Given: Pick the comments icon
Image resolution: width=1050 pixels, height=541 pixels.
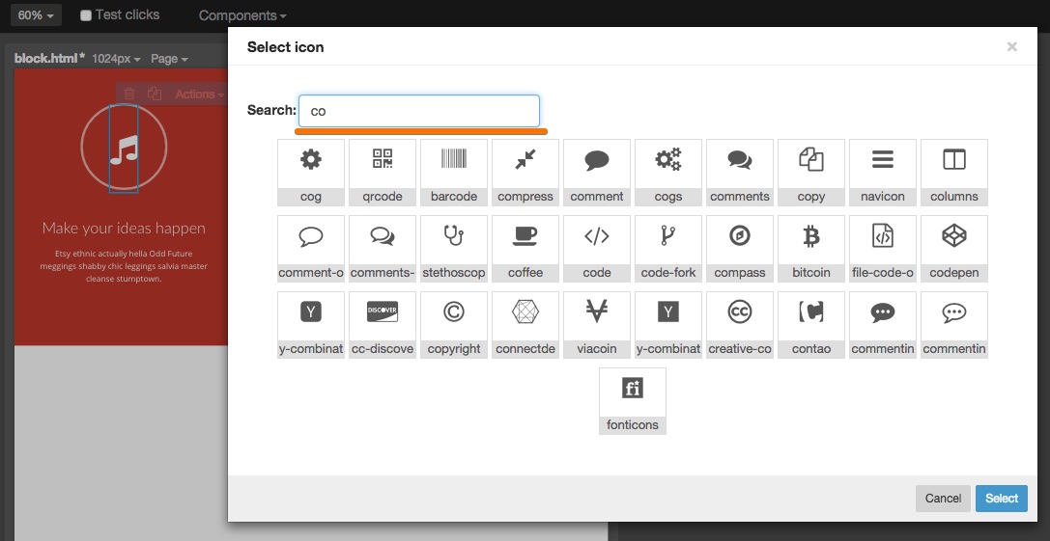Looking at the screenshot, I should (x=740, y=173).
